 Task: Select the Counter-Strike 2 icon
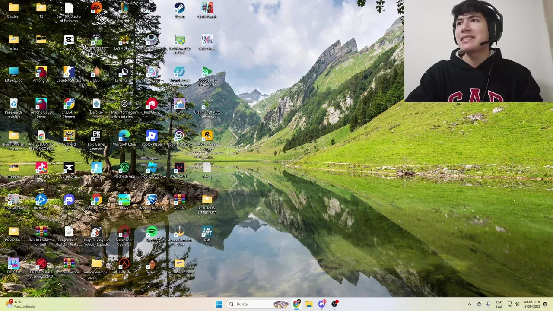(69, 74)
